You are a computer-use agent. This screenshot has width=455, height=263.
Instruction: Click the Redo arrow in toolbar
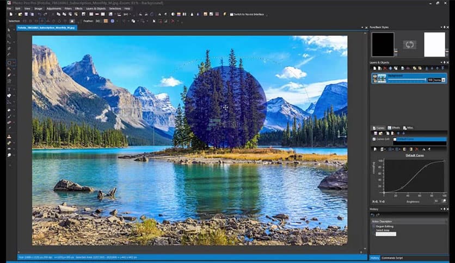coord(45,14)
